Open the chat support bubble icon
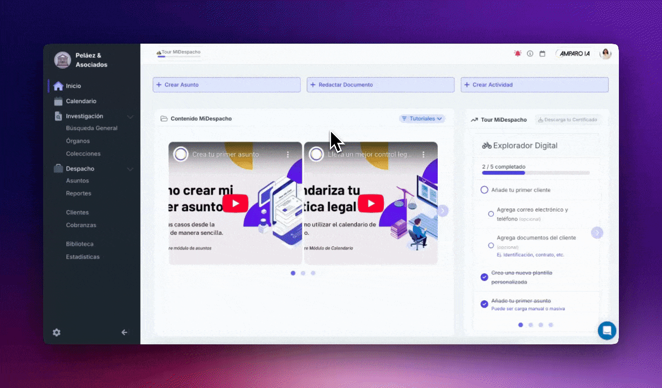This screenshot has height=388, width=662. 607,330
